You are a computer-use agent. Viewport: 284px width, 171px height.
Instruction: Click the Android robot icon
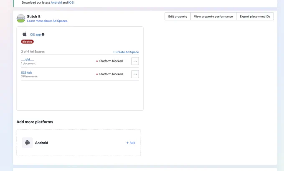pos(27,143)
